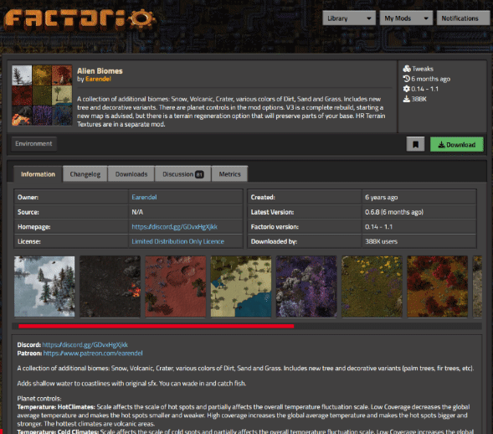Click the '6 months ago' text in the sidebar
The height and width of the screenshot is (434, 493).
click(431, 79)
